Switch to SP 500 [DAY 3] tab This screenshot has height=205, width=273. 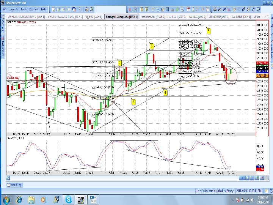94,17
